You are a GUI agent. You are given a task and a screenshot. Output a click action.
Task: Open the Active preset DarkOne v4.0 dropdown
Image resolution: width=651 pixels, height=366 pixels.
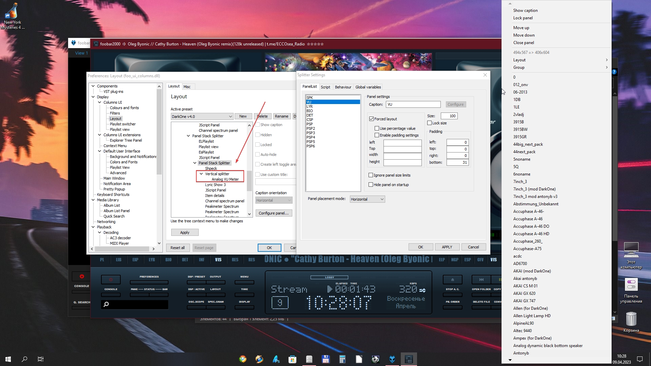pyautogui.click(x=202, y=117)
